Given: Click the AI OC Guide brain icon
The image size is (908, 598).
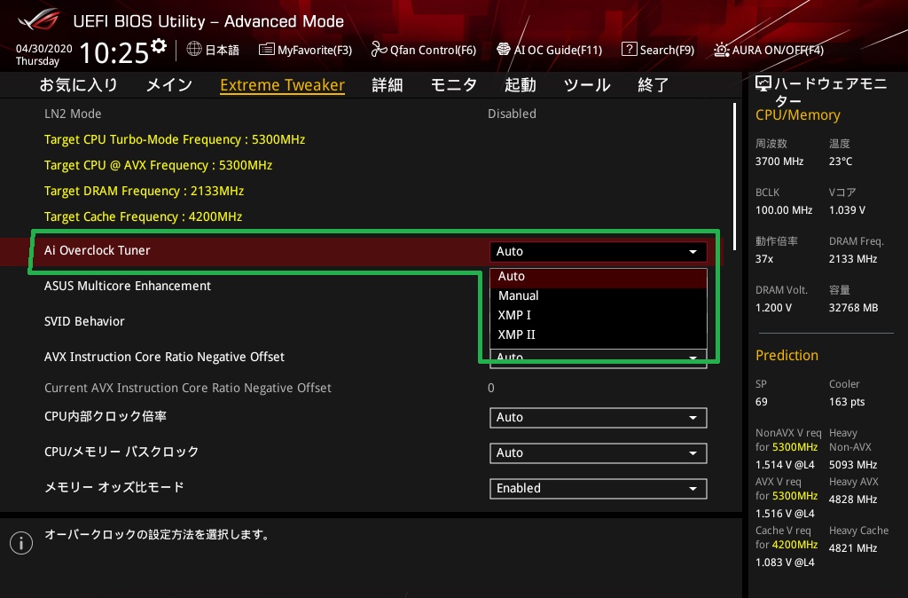Looking at the screenshot, I should point(504,50).
